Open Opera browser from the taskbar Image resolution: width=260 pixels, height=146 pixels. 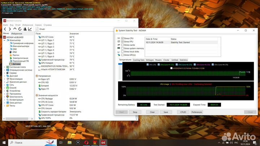tap(86, 142)
